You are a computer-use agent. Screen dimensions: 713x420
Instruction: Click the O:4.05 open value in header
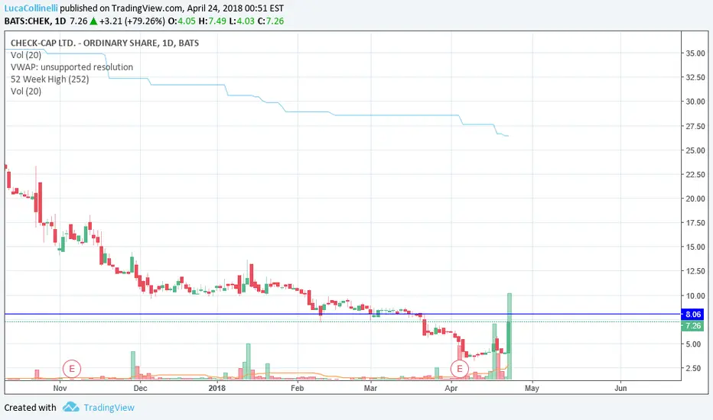click(182, 21)
